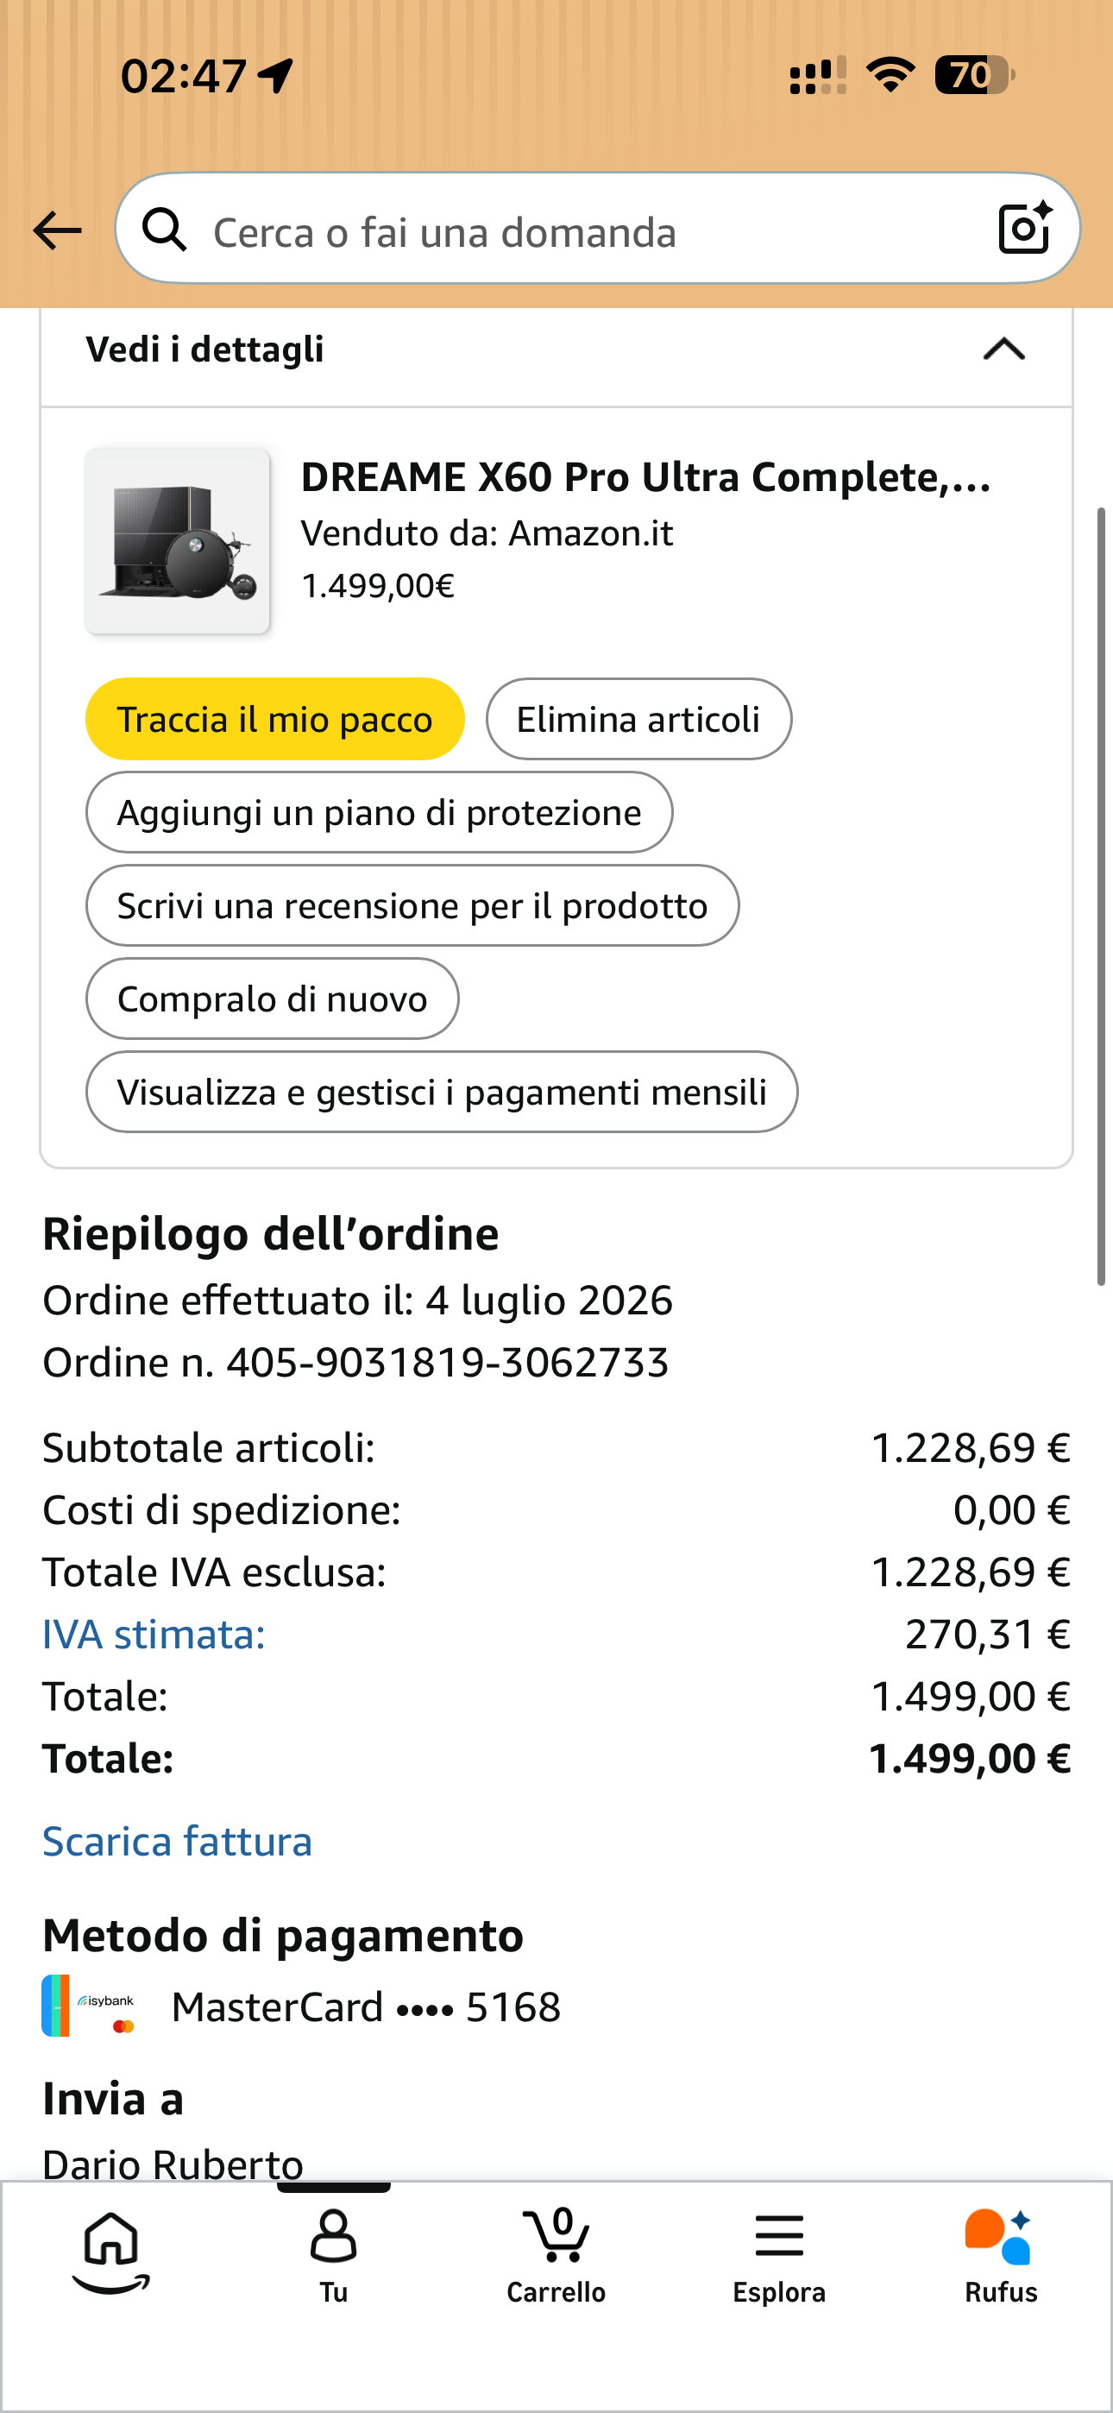1113x2413 pixels.
Task: Open the Esplora menu
Action: pyautogui.click(x=778, y=2257)
